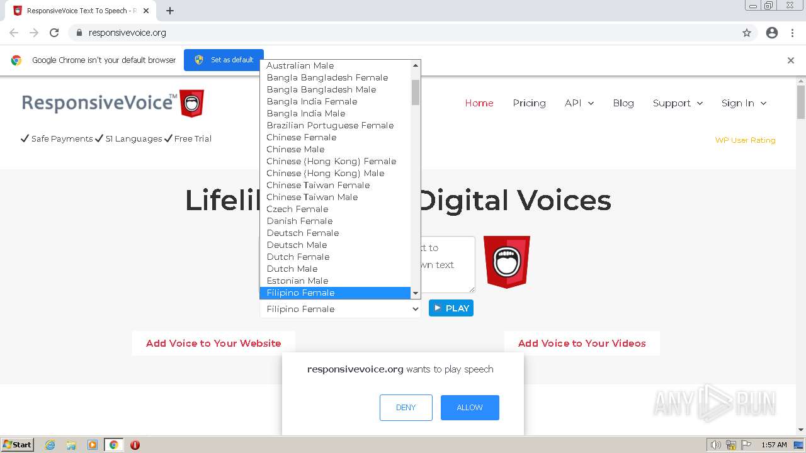Select Bangla India Male voice
Viewport: 806px width, 453px height.
tap(335, 113)
